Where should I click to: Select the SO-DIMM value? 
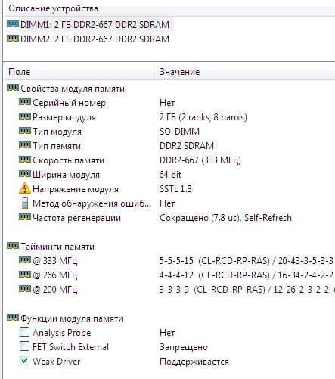pyautogui.click(x=179, y=132)
